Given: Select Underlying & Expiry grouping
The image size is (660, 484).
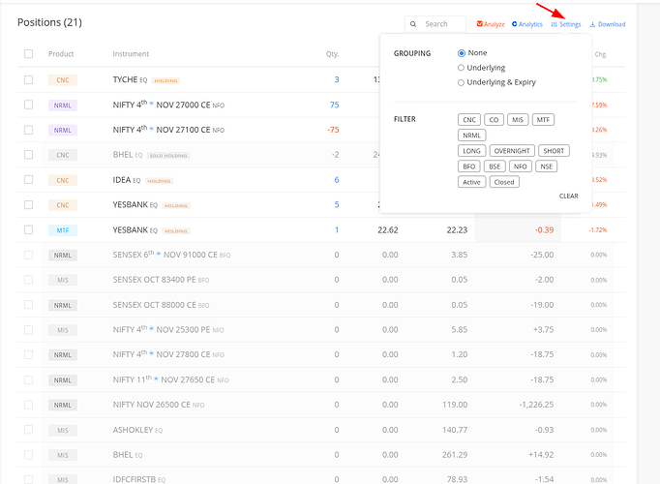Looking at the screenshot, I should point(462,83).
